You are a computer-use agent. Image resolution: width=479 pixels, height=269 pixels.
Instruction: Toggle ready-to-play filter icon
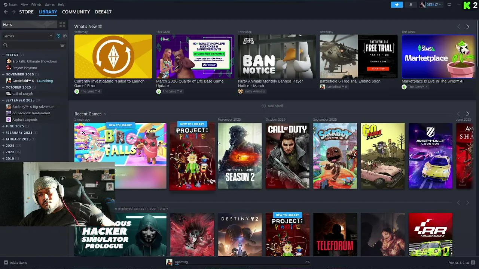click(x=65, y=36)
